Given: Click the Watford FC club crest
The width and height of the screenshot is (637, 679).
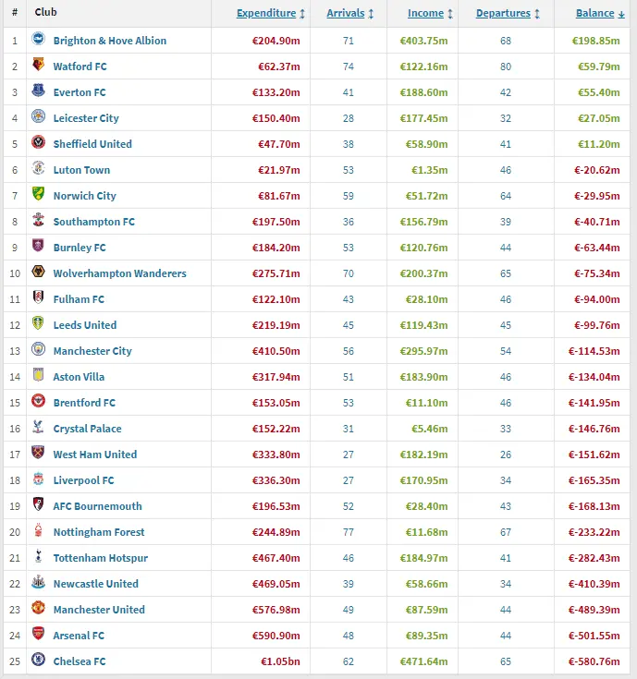Looking at the screenshot, I should pyautogui.click(x=39, y=66).
